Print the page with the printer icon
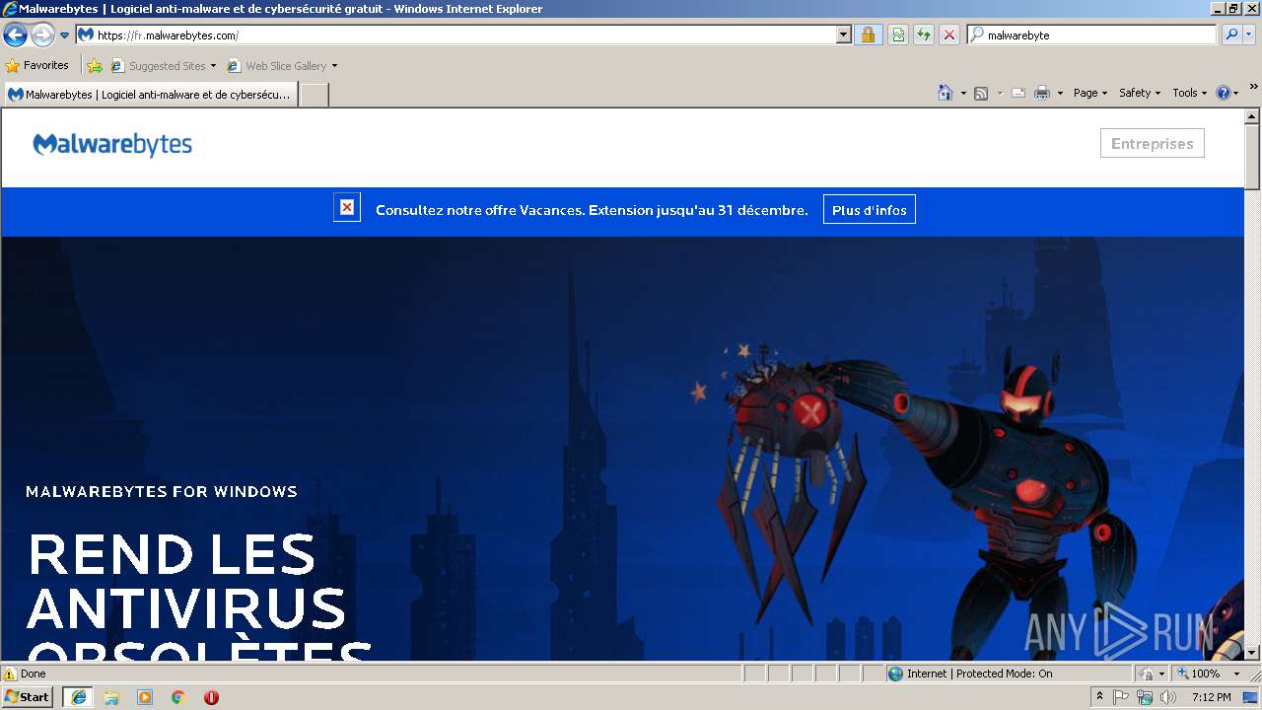 (1042, 93)
